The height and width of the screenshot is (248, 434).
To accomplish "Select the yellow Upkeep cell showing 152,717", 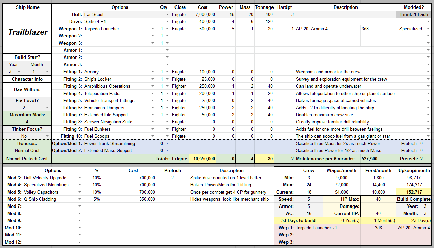I will [x=414, y=192].
